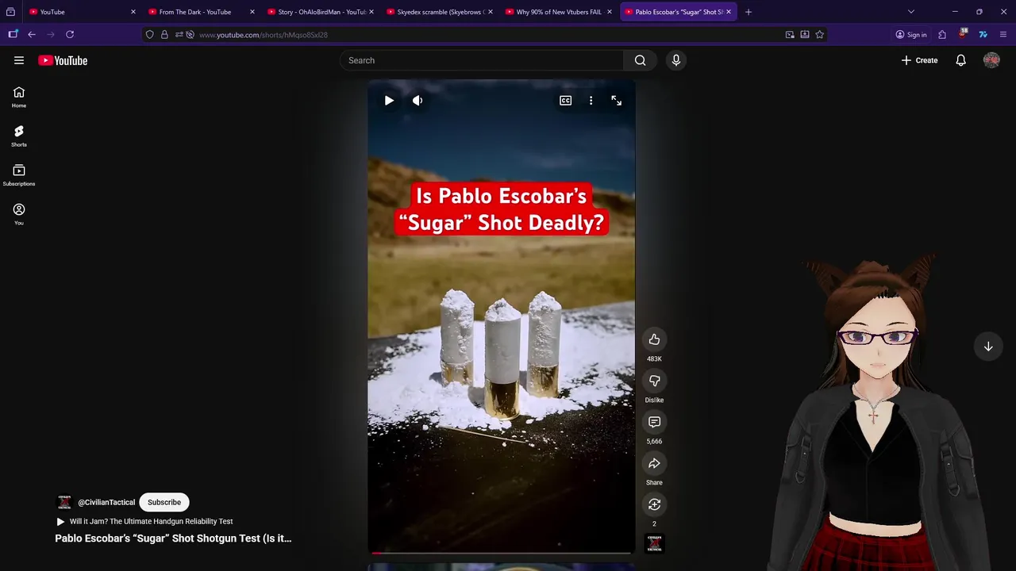
Task: Click the magnifier search button
Action: click(641, 60)
